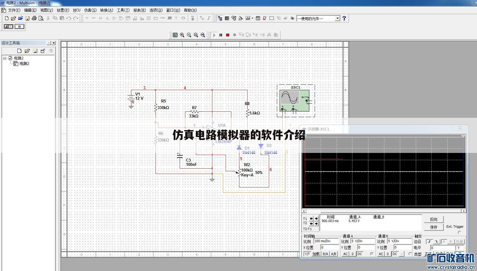Toggle the design toolbox tree icon
The height and width of the screenshot is (271, 477).
click(220, 18)
